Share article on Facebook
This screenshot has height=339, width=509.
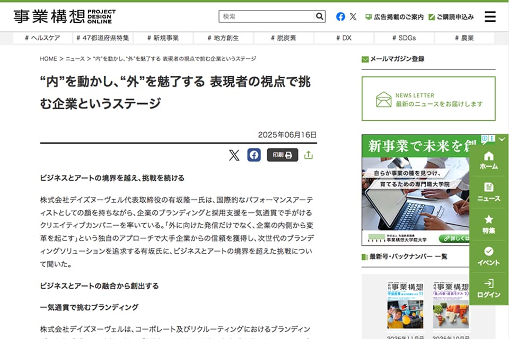pyautogui.click(x=254, y=155)
